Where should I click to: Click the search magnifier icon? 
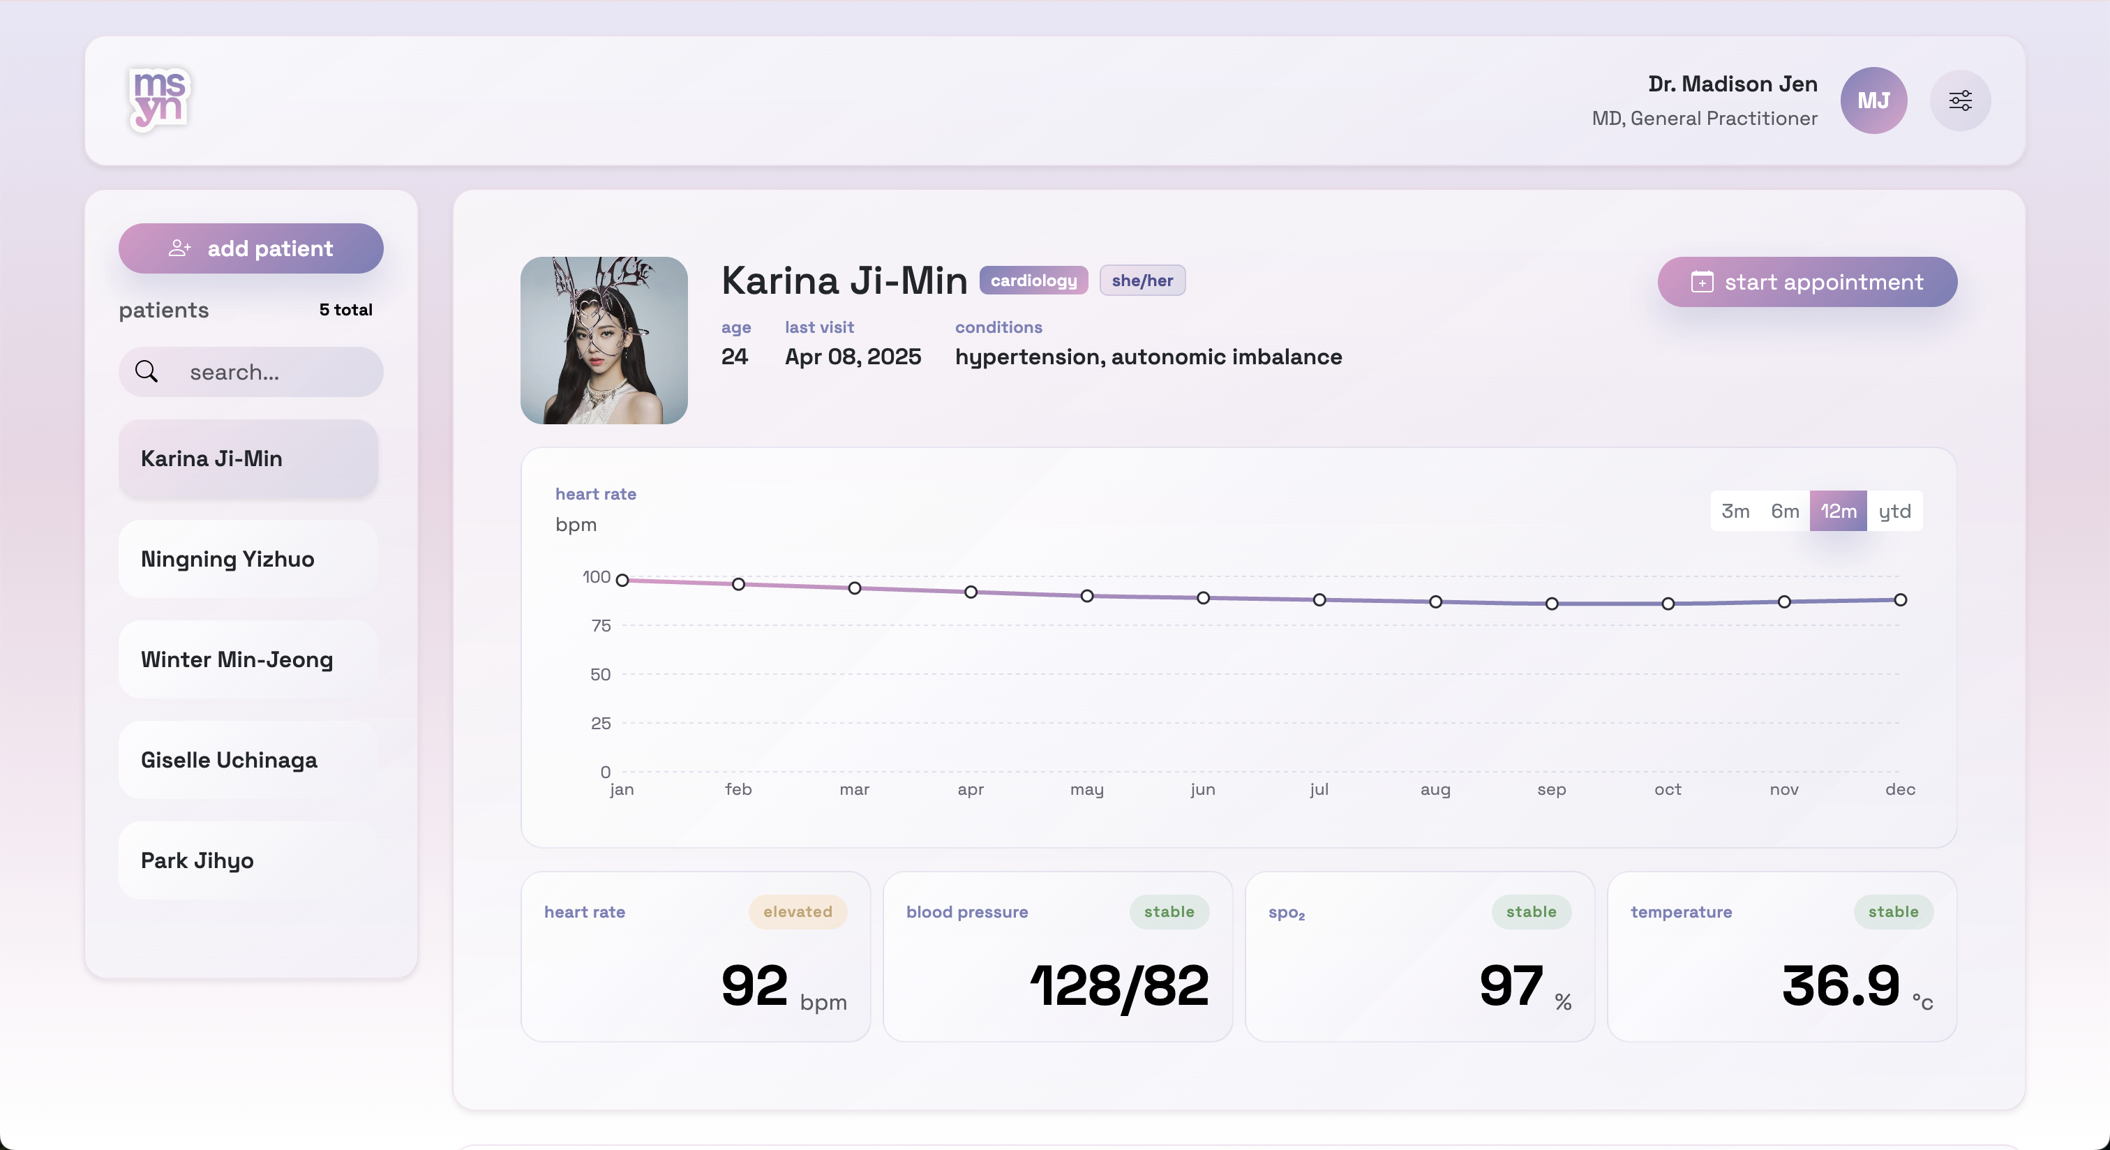[147, 372]
